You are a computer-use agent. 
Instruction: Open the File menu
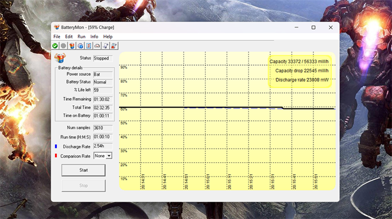[57, 36]
